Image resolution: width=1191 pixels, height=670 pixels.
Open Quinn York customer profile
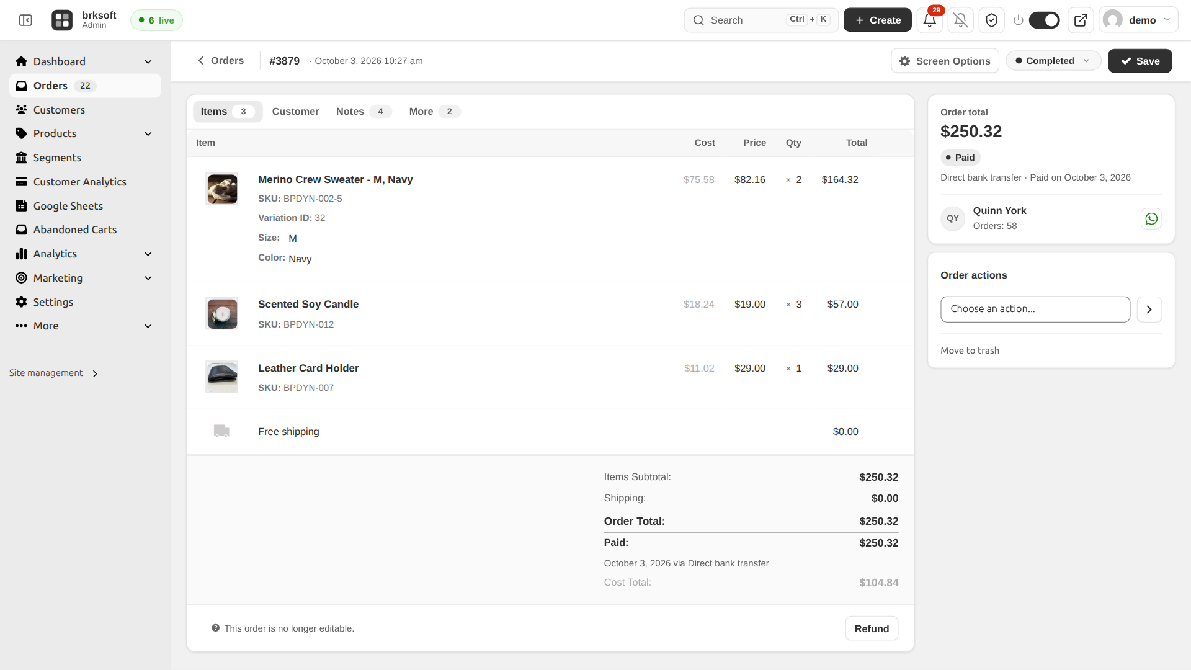pyautogui.click(x=999, y=211)
